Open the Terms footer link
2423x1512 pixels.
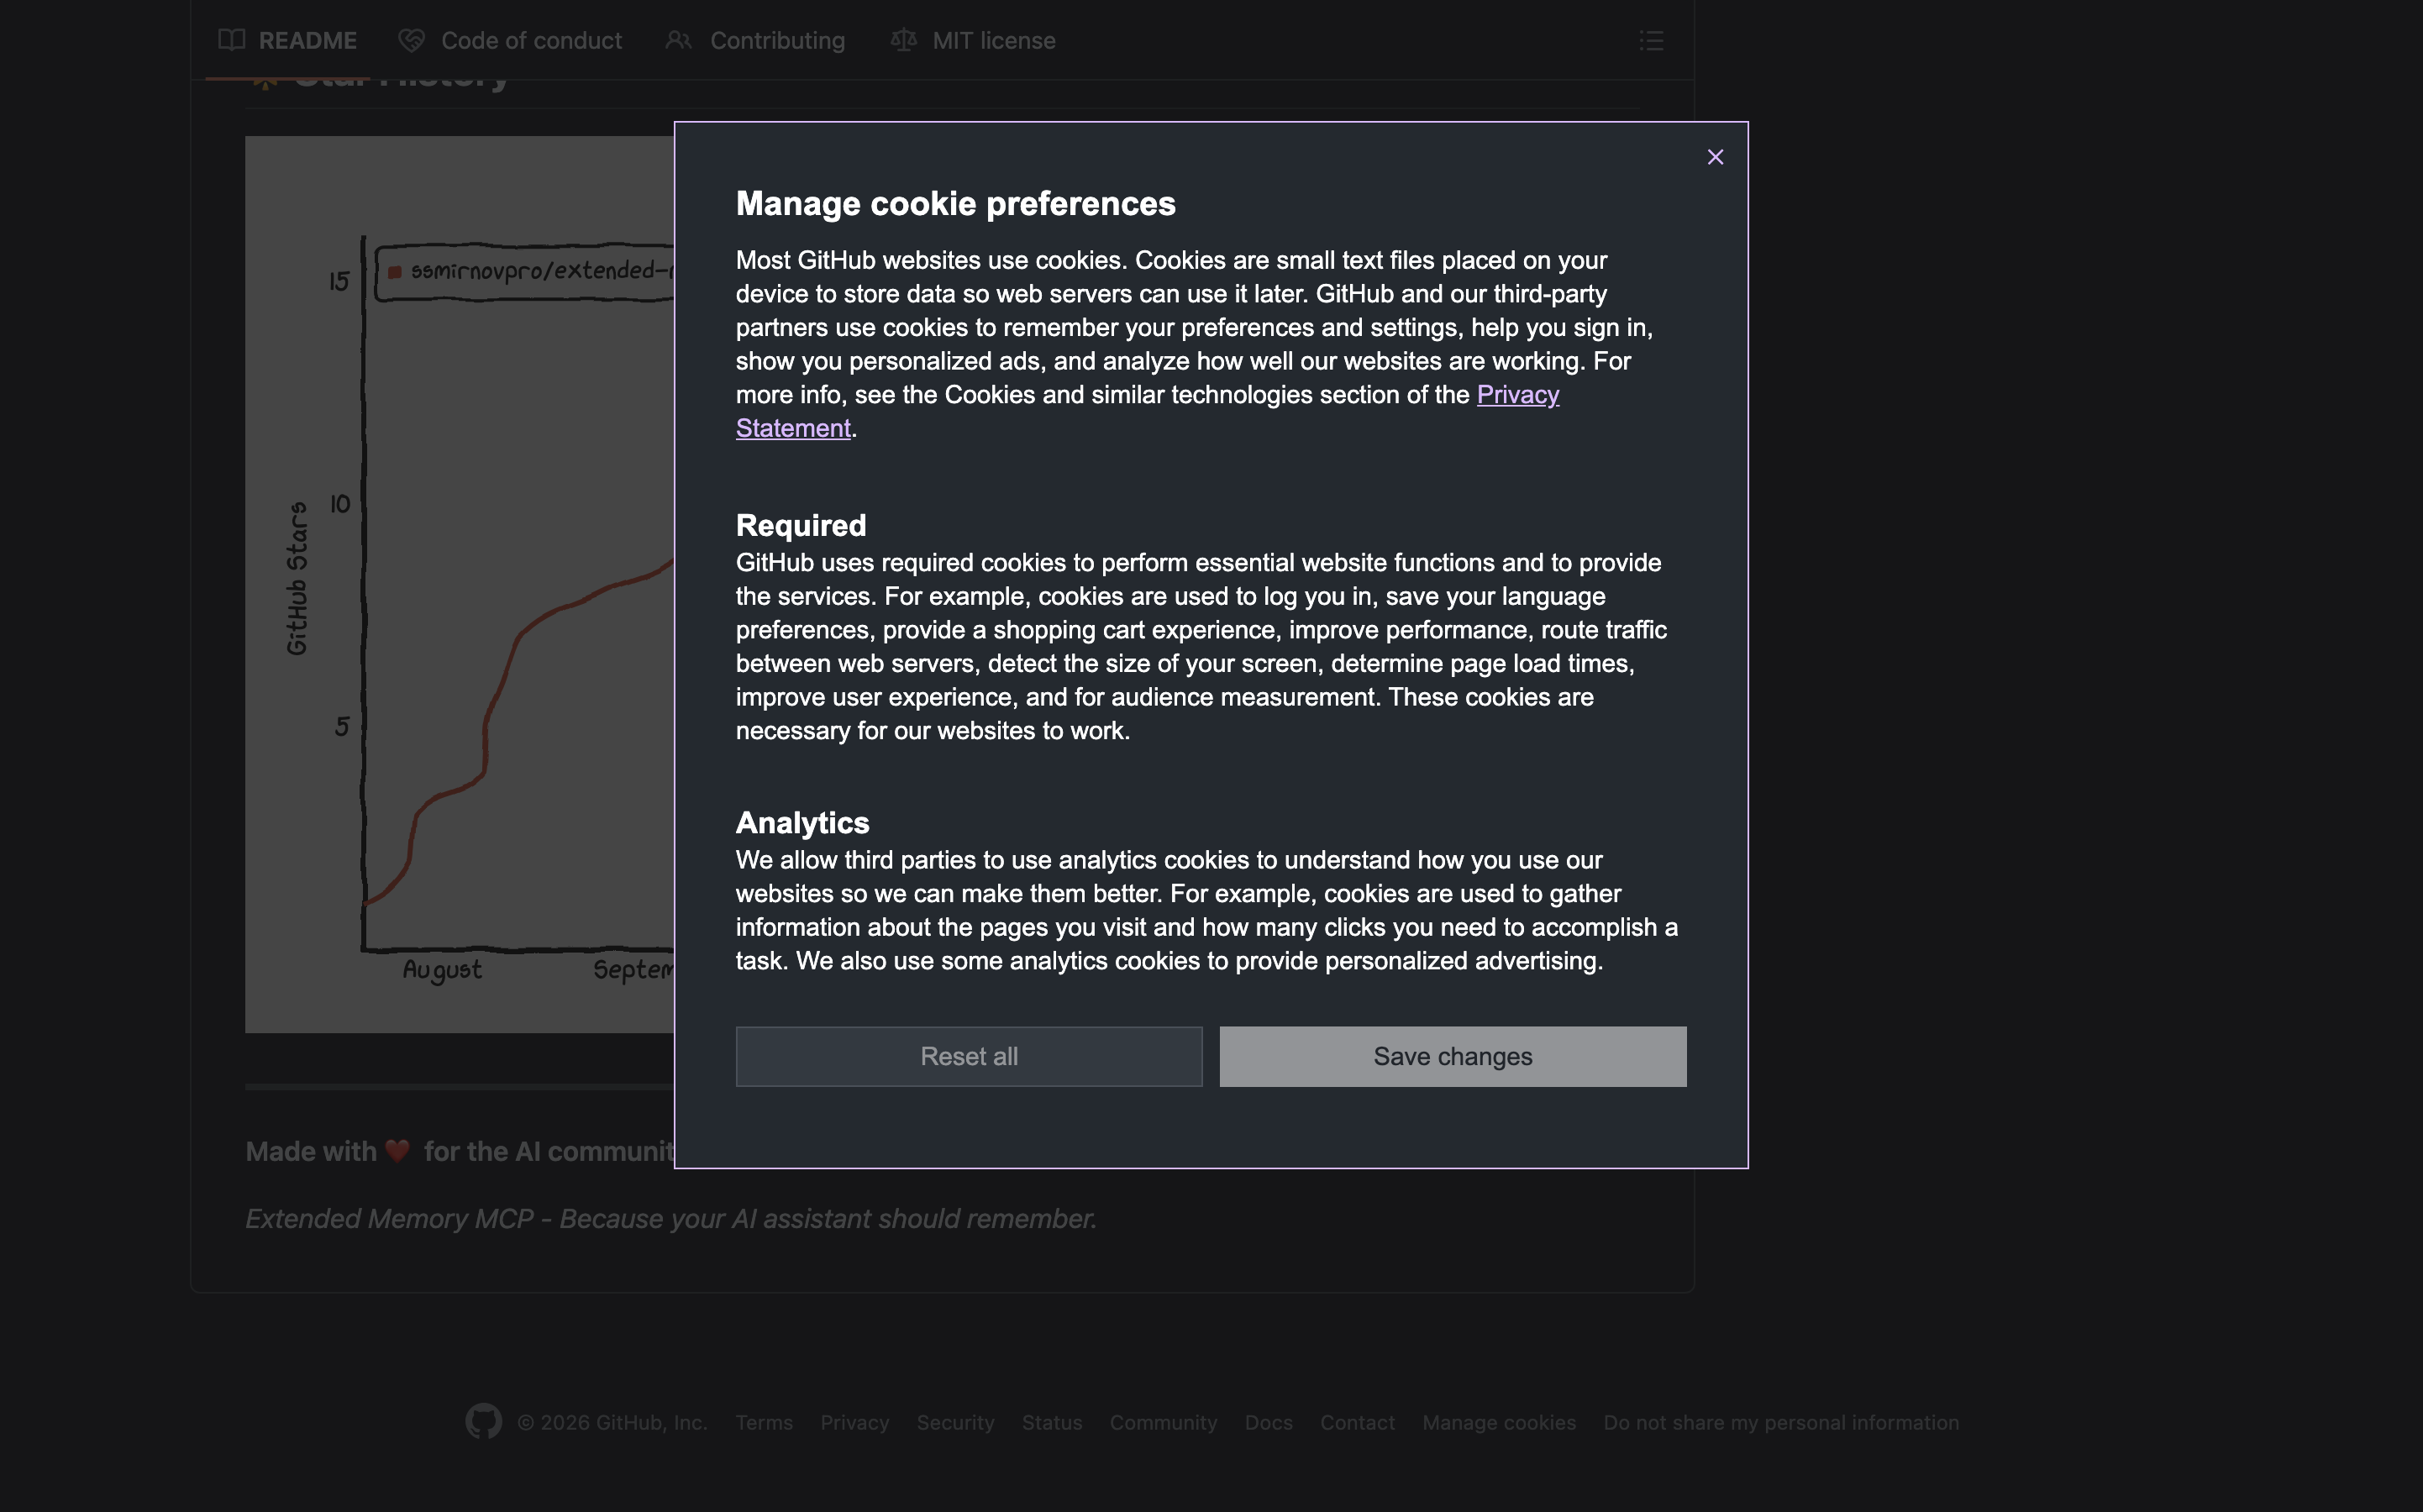pyautogui.click(x=764, y=1422)
